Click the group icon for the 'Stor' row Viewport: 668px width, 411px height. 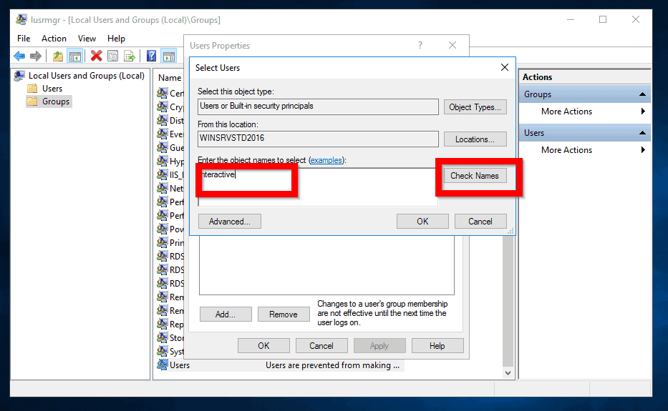pyautogui.click(x=163, y=337)
